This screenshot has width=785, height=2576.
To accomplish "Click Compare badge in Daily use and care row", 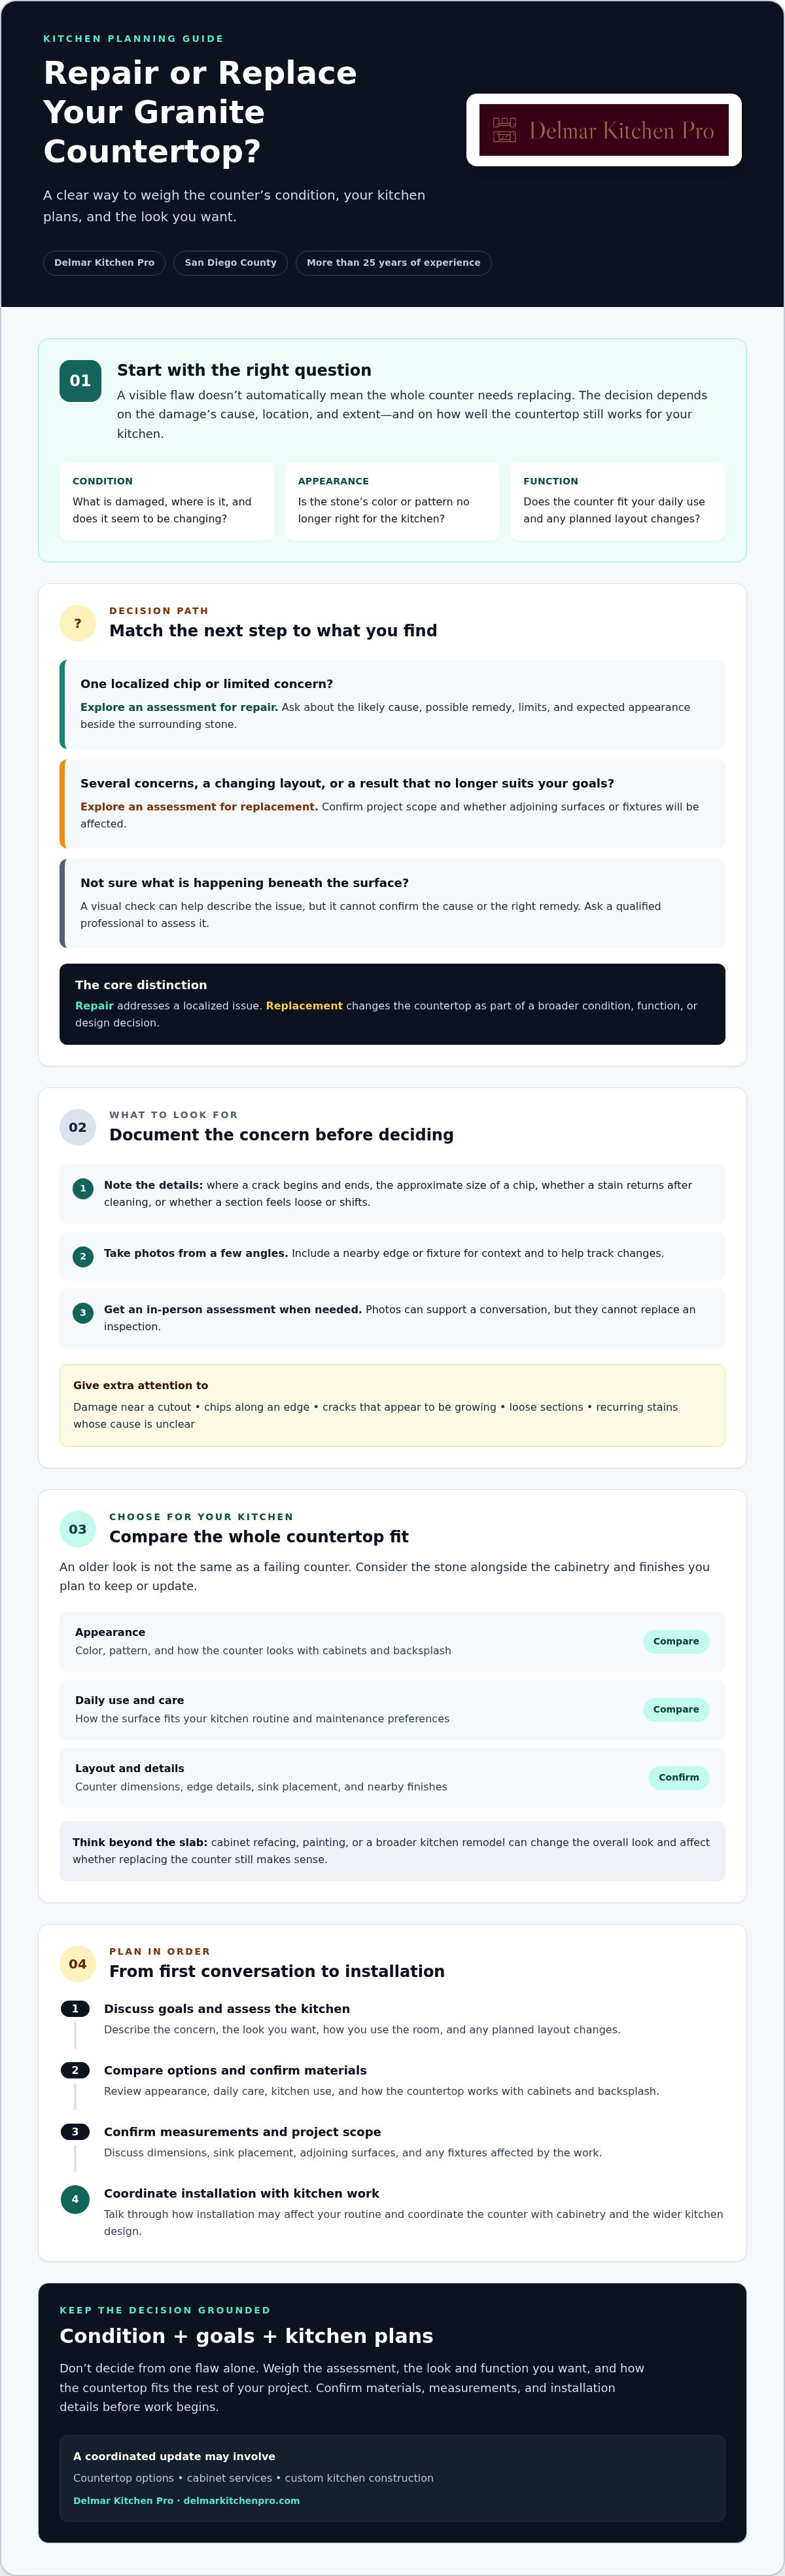I will tap(676, 1709).
